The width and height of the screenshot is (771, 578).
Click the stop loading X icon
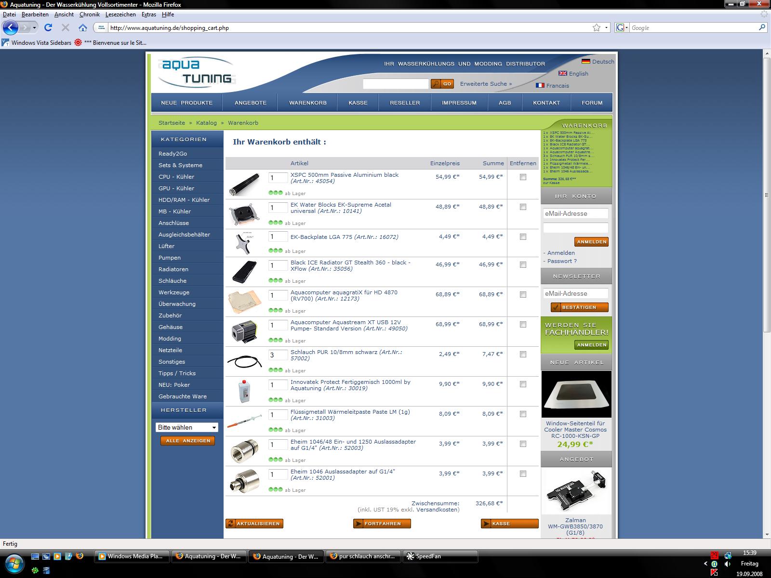[x=66, y=27]
